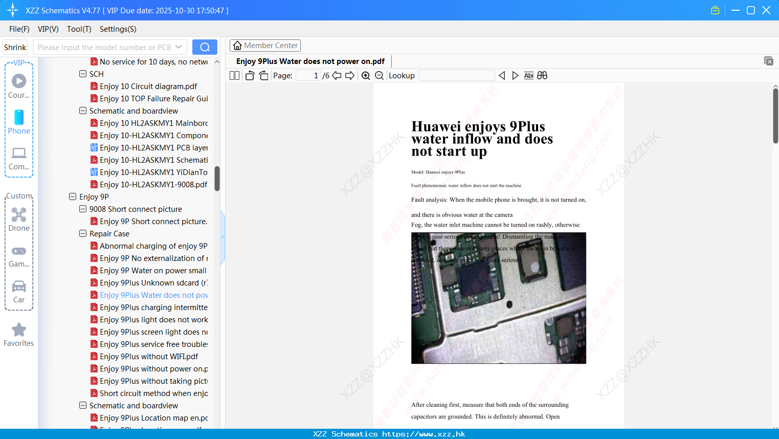779x439 pixels.
Task: Open Favorites star icon
Action: pyautogui.click(x=19, y=335)
